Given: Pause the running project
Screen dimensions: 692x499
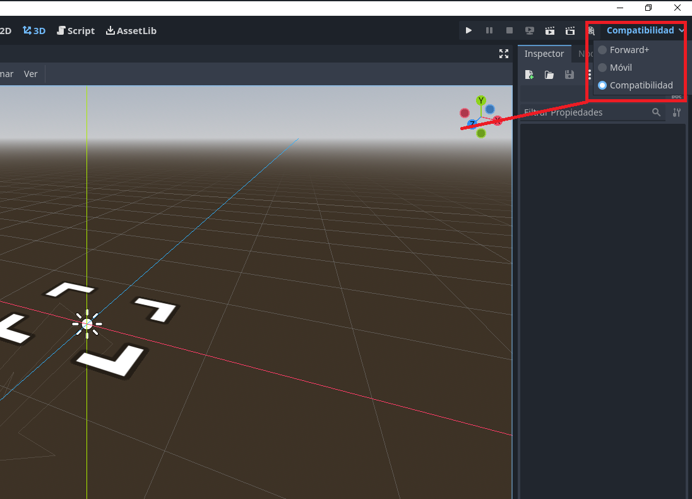Looking at the screenshot, I should click(489, 30).
